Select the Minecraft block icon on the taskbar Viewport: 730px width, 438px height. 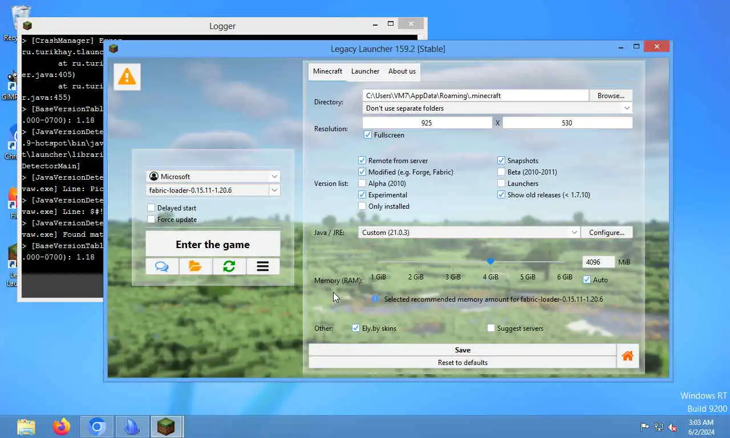click(167, 427)
